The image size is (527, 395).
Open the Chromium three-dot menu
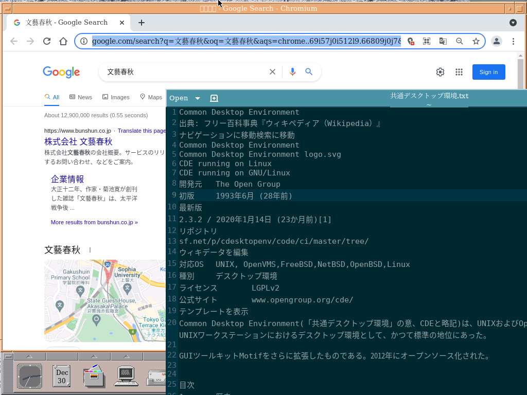click(513, 41)
